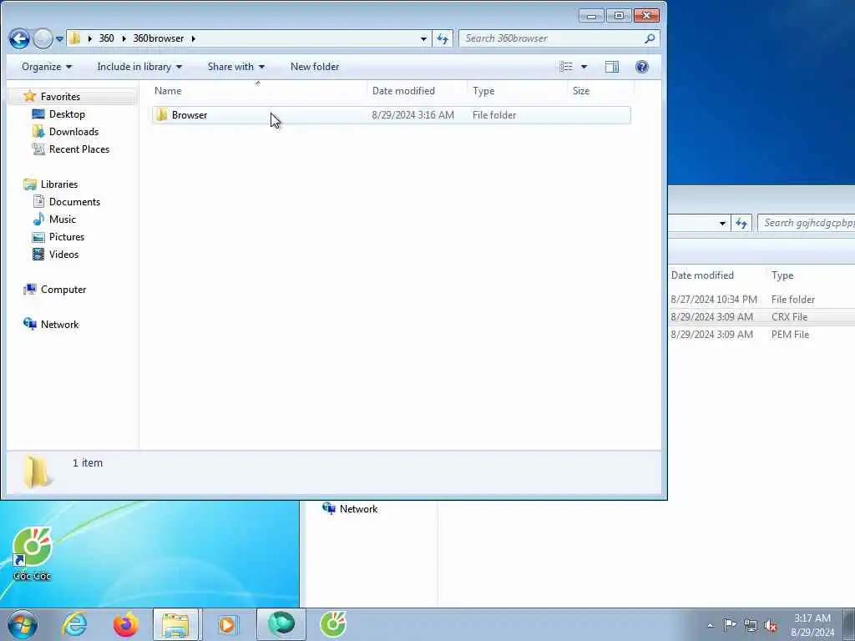
Task: Switch to Windows Explorer taskbar button
Action: 175,624
